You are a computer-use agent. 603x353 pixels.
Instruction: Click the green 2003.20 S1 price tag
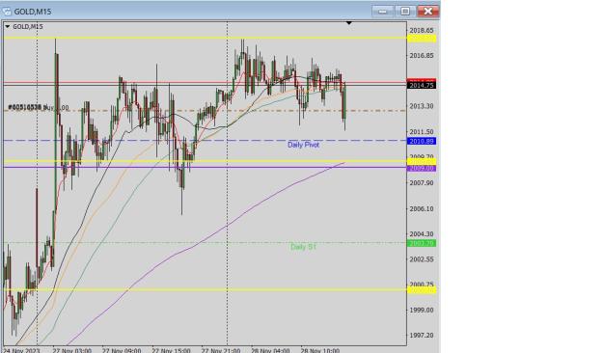(422, 243)
